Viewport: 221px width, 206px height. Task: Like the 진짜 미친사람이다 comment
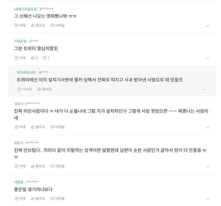click(x=38, y=127)
